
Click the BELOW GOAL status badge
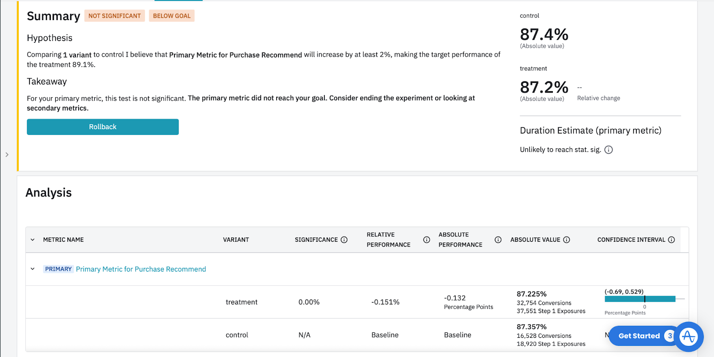pyautogui.click(x=171, y=16)
